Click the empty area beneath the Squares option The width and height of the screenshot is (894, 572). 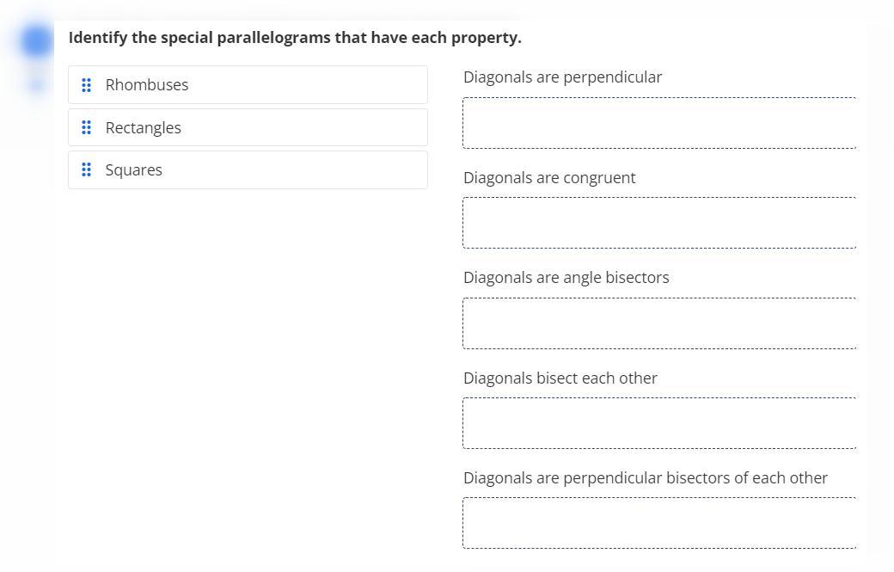click(x=248, y=344)
